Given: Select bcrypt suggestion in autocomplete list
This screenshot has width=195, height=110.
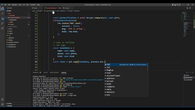Looking at the screenshot, I should point(126,81).
